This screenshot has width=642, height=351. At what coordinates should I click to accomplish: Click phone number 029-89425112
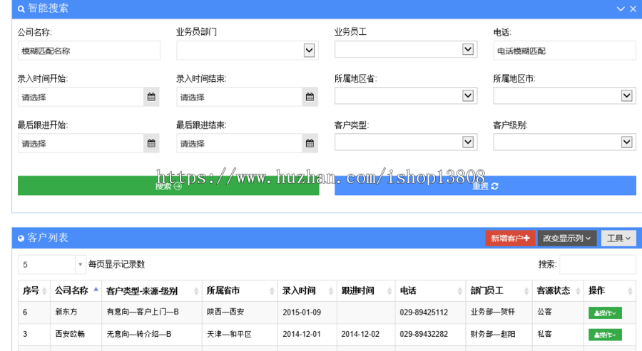click(424, 312)
